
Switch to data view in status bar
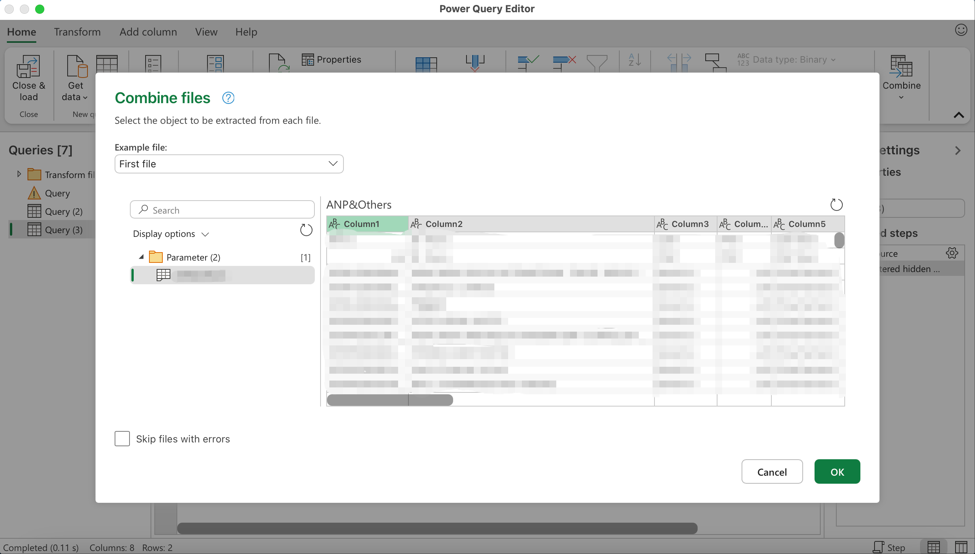point(933,547)
